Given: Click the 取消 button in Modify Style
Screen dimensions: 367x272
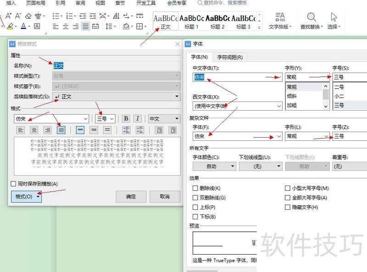Looking at the screenshot, I should pyautogui.click(x=164, y=197).
